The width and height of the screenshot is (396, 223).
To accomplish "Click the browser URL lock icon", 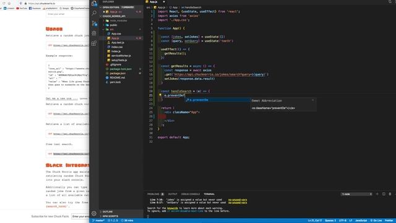I will coord(25,3).
